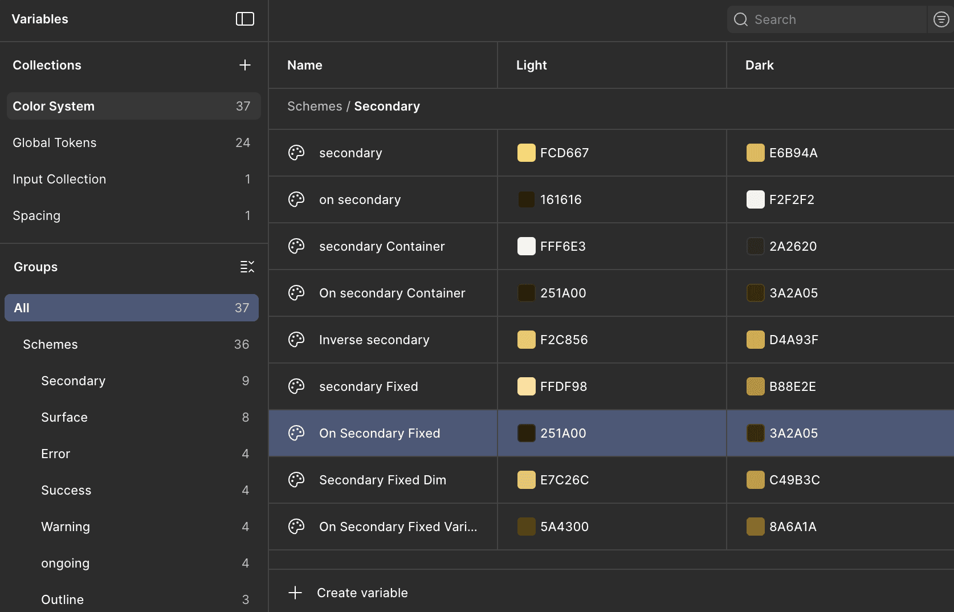Open the Warning group

tap(66, 527)
